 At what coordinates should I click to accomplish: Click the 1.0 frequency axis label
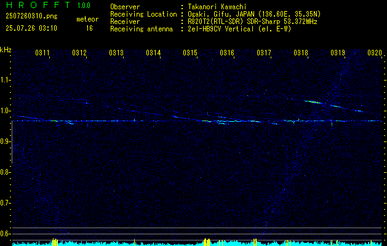5,111
